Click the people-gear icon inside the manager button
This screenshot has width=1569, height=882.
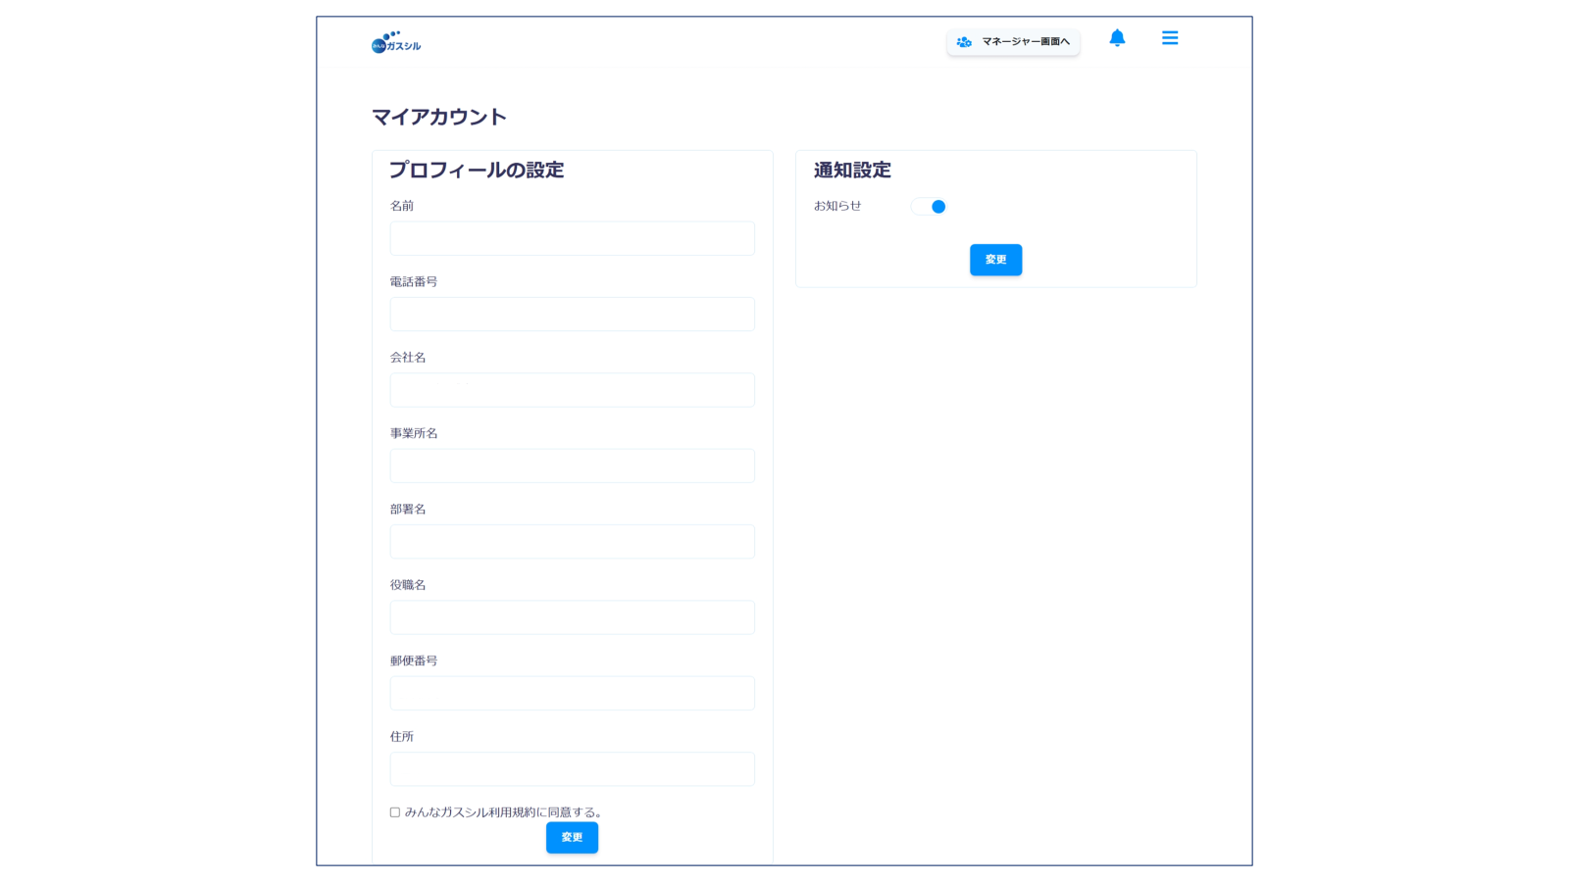coord(960,42)
